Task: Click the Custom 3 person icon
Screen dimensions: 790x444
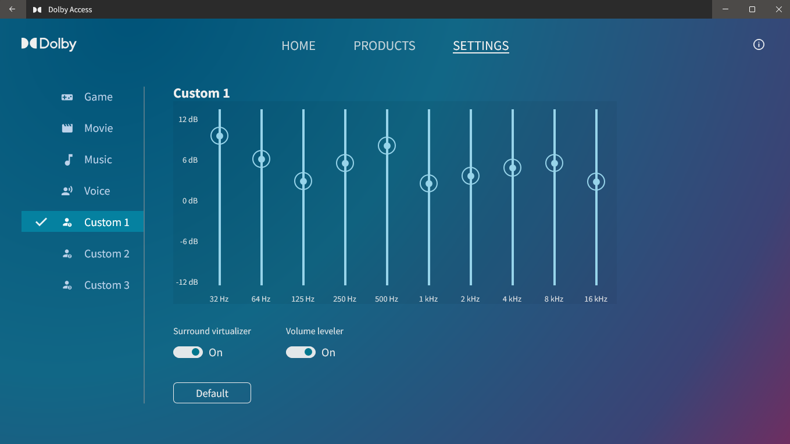Action: pyautogui.click(x=67, y=285)
